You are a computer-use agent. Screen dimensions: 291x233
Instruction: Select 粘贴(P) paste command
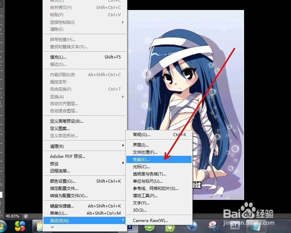coord(85,14)
